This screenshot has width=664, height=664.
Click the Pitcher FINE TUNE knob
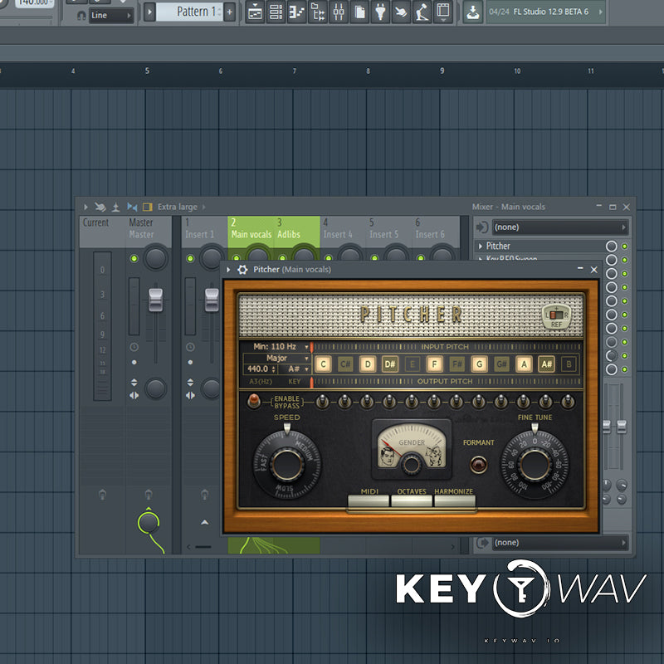tap(535, 465)
